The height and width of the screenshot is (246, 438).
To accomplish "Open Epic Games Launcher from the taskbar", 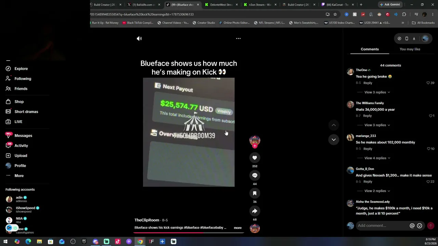I will (84, 242).
